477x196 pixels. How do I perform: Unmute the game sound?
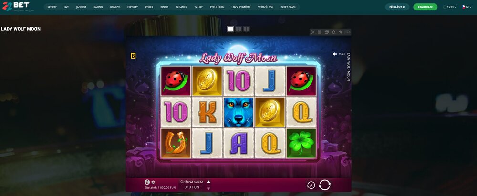pos(335,54)
